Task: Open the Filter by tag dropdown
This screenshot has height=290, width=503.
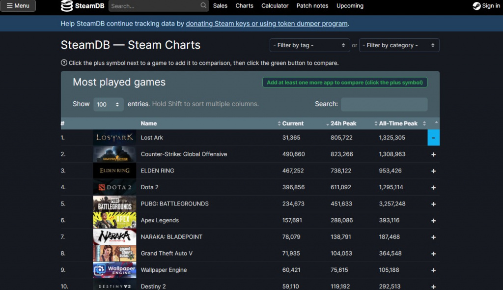Action: coord(309,45)
